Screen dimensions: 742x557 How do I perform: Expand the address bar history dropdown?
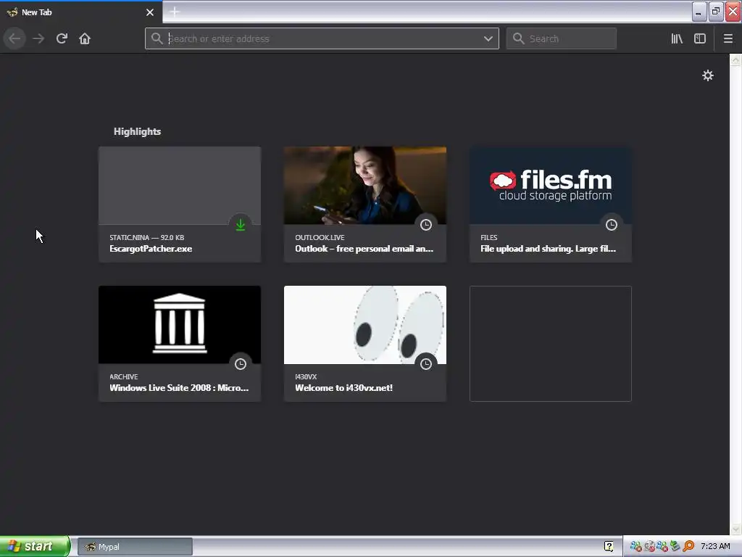pyautogui.click(x=488, y=38)
